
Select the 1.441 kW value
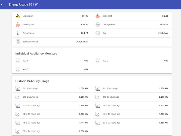coord(84,123)
